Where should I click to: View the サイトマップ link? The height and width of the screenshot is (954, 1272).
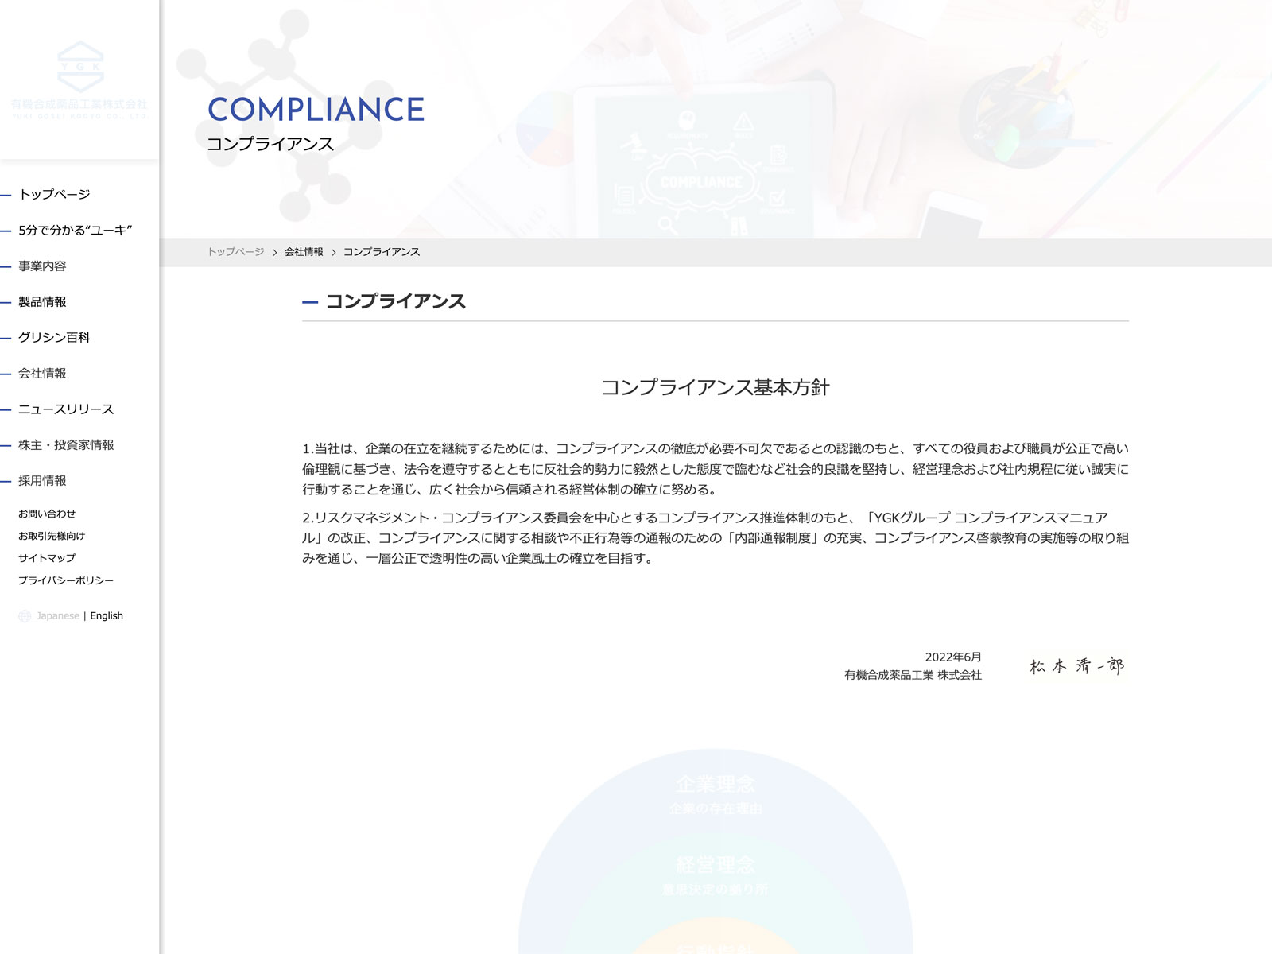[47, 558]
